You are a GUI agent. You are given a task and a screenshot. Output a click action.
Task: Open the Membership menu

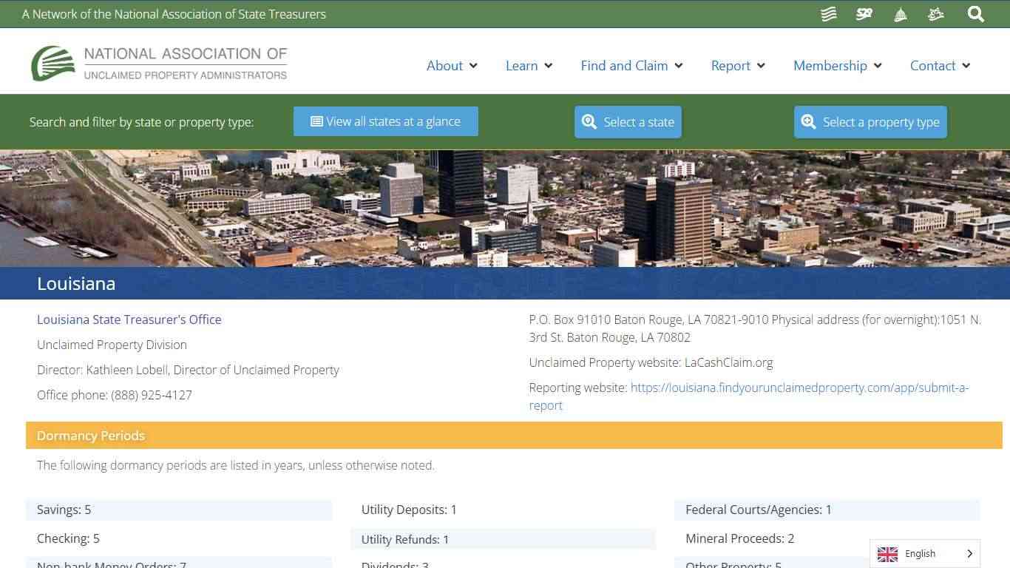[x=878, y=66]
